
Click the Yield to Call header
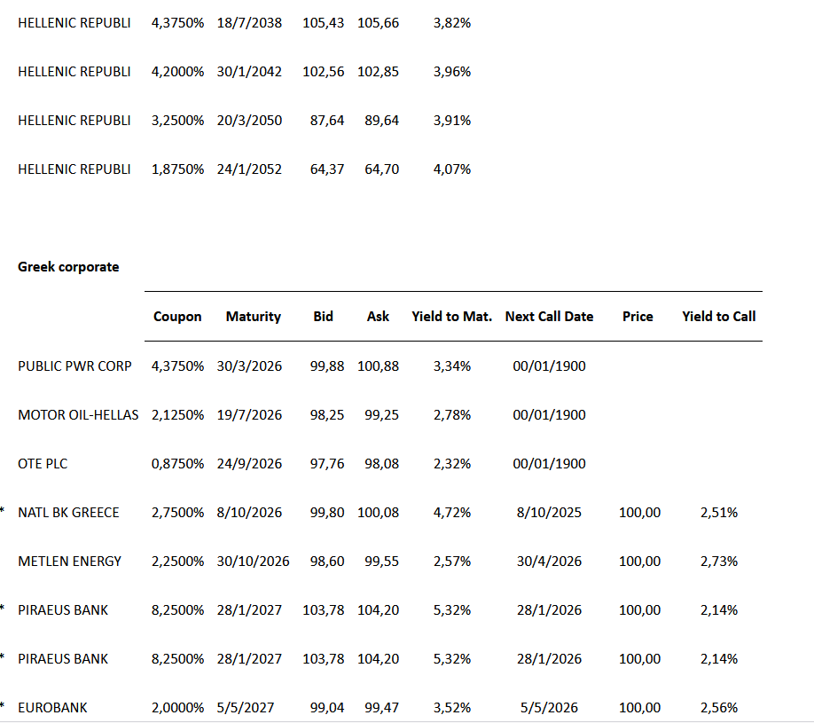click(x=718, y=317)
